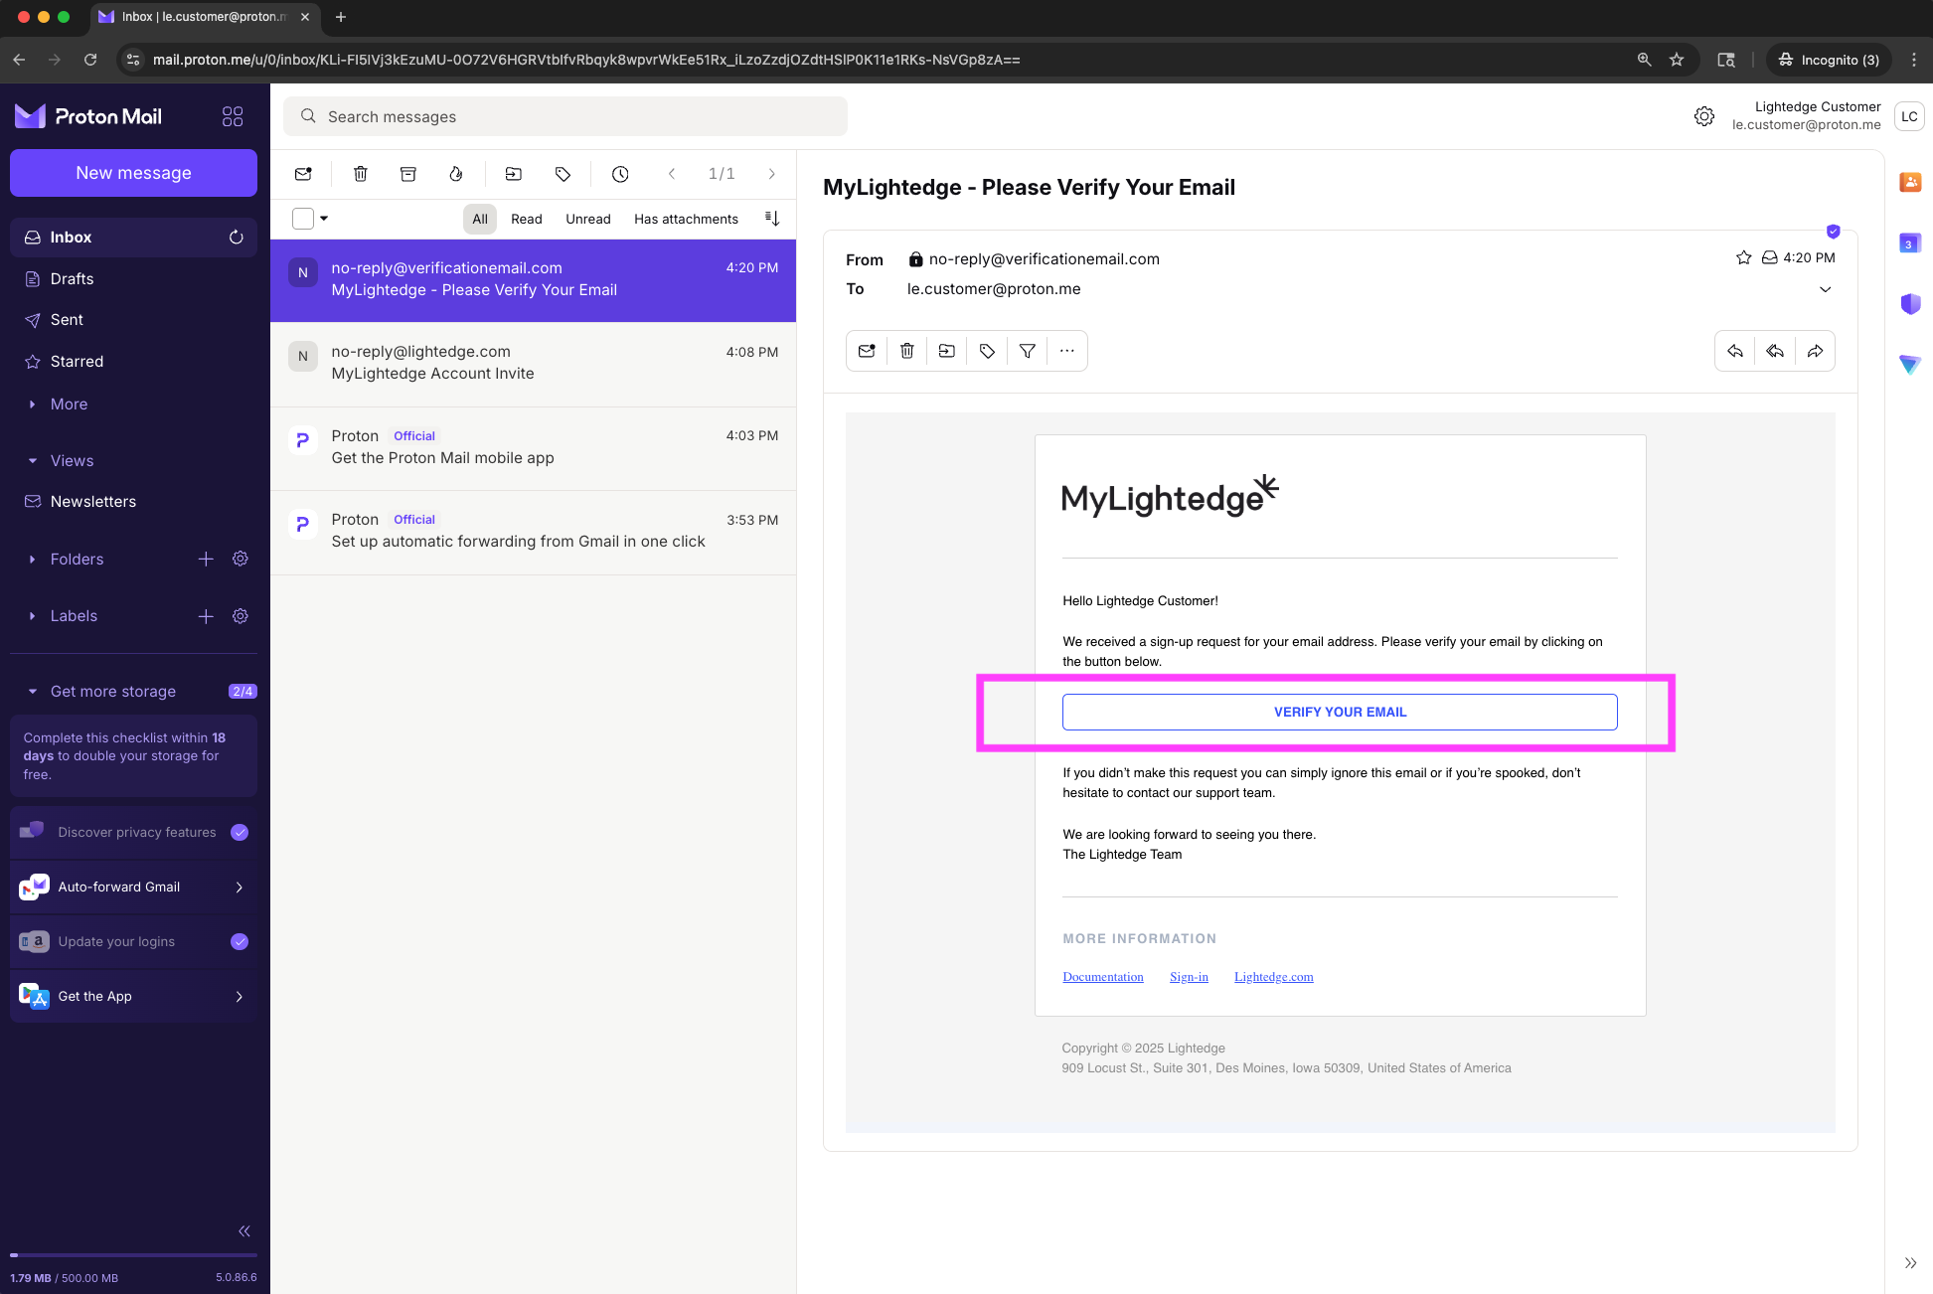The height and width of the screenshot is (1294, 1933).
Task: Open the Calendar icon in the right sidebar
Action: (1910, 243)
